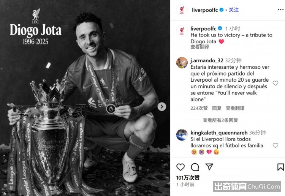The image size is (285, 196).
Task: Like the post with heart icon
Action: tap(180, 167)
